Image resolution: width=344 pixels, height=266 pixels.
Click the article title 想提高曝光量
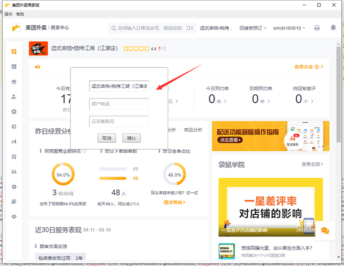point(277,248)
